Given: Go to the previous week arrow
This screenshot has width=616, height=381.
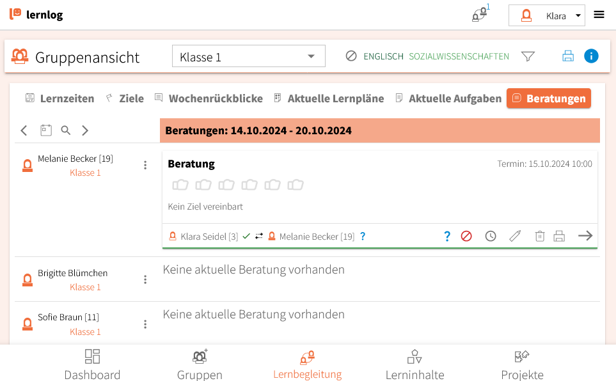Looking at the screenshot, I should (x=24, y=130).
